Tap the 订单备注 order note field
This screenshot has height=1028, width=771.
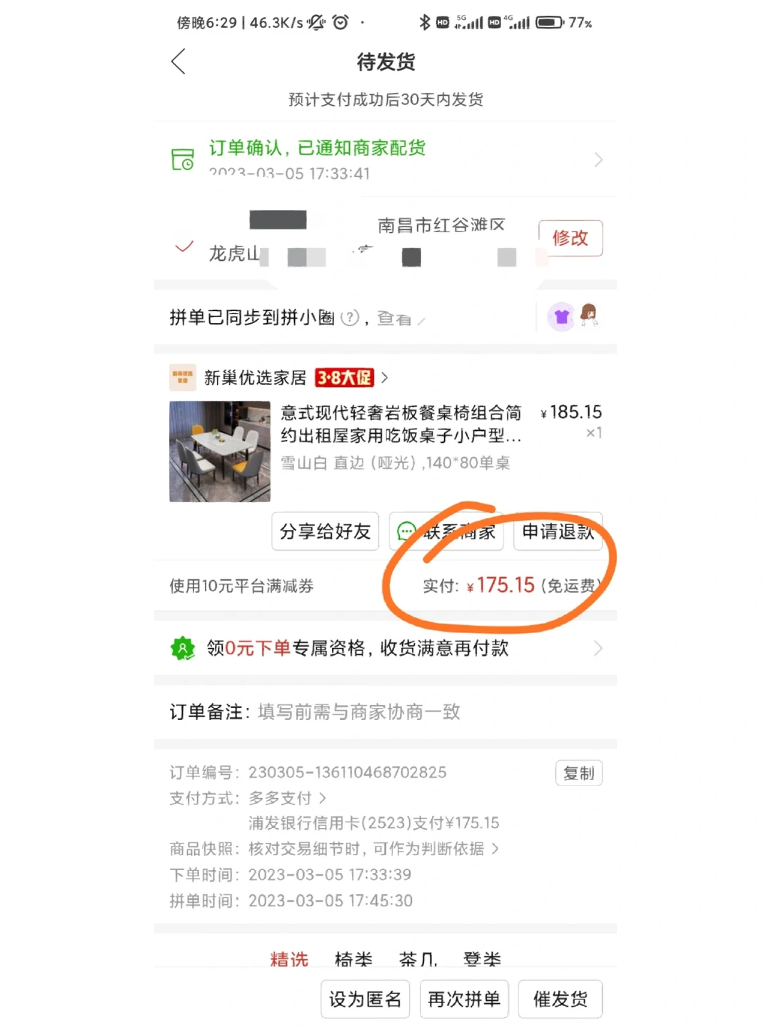385,712
